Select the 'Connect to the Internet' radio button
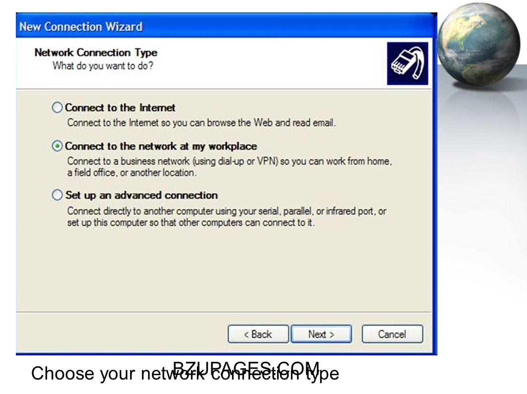 [x=57, y=107]
